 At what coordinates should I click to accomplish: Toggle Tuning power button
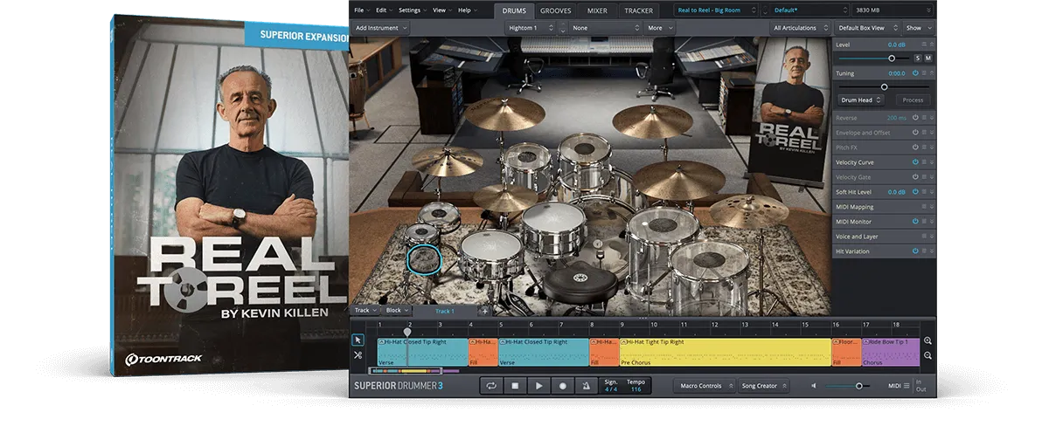point(916,73)
